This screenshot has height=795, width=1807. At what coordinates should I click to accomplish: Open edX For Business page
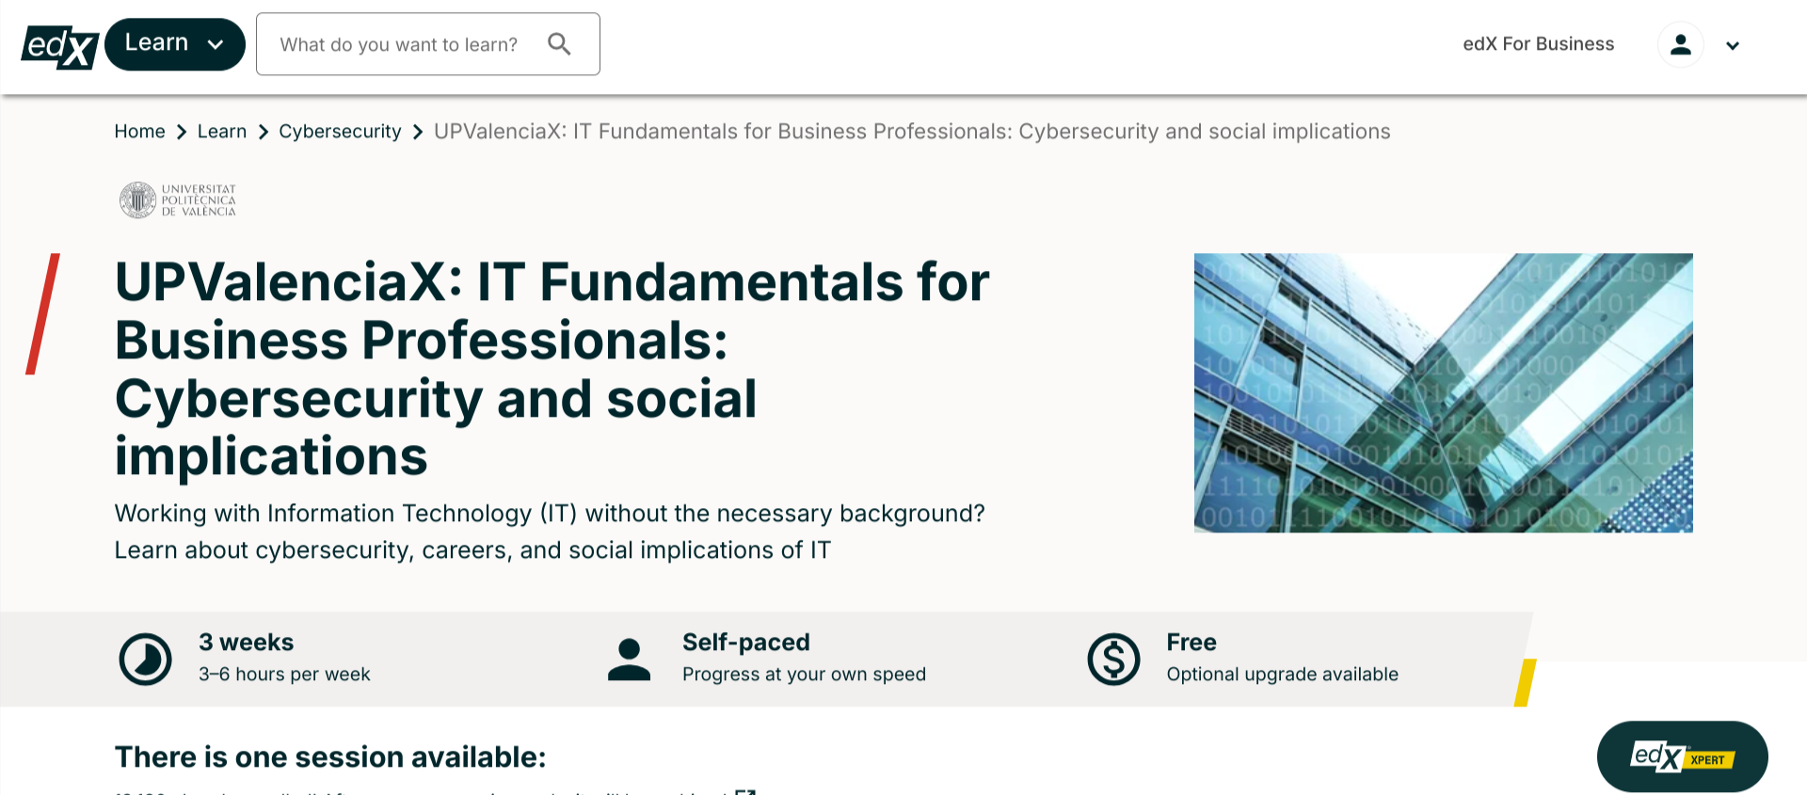1538,43
